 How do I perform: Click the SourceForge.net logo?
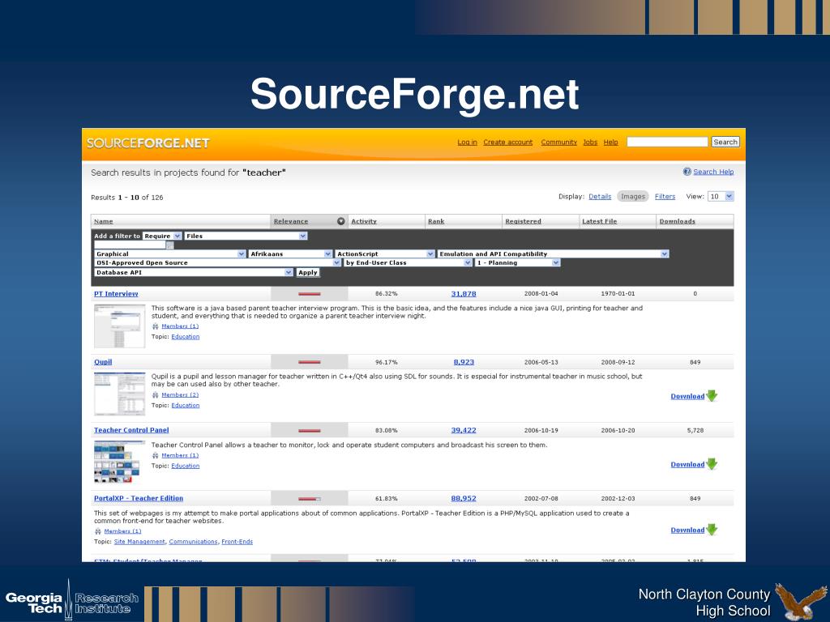[148, 143]
